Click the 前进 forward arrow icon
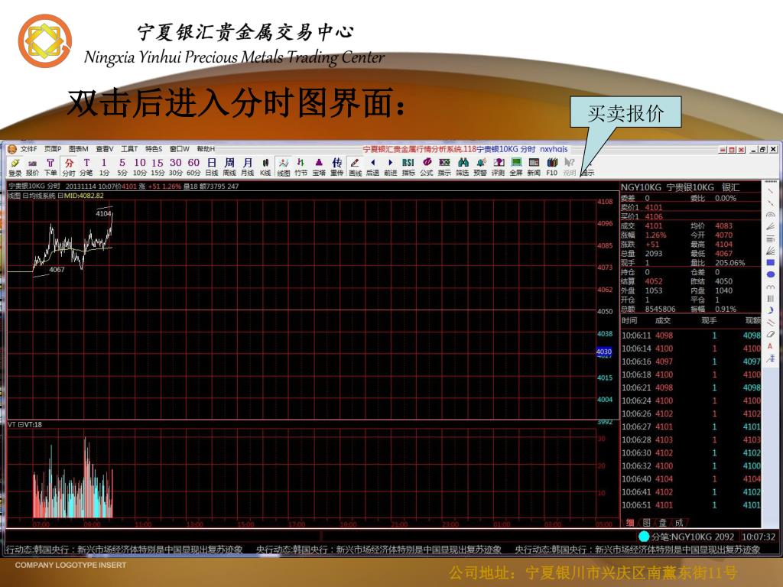Image resolution: width=783 pixels, height=587 pixels. coord(391,167)
